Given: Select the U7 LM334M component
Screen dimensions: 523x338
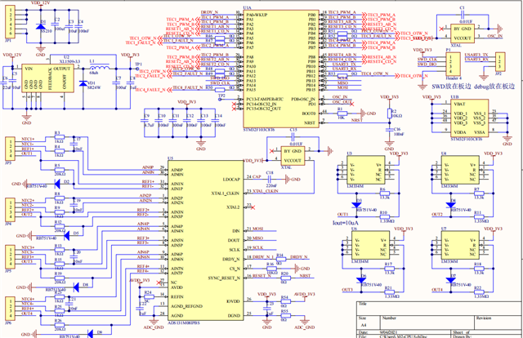Looking at the screenshot, I should [460, 245].
